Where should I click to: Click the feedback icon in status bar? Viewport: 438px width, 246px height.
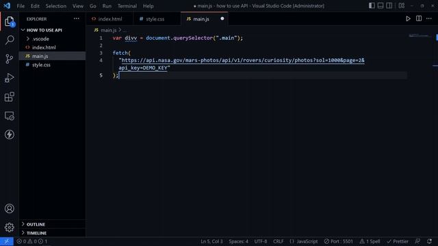417,241
